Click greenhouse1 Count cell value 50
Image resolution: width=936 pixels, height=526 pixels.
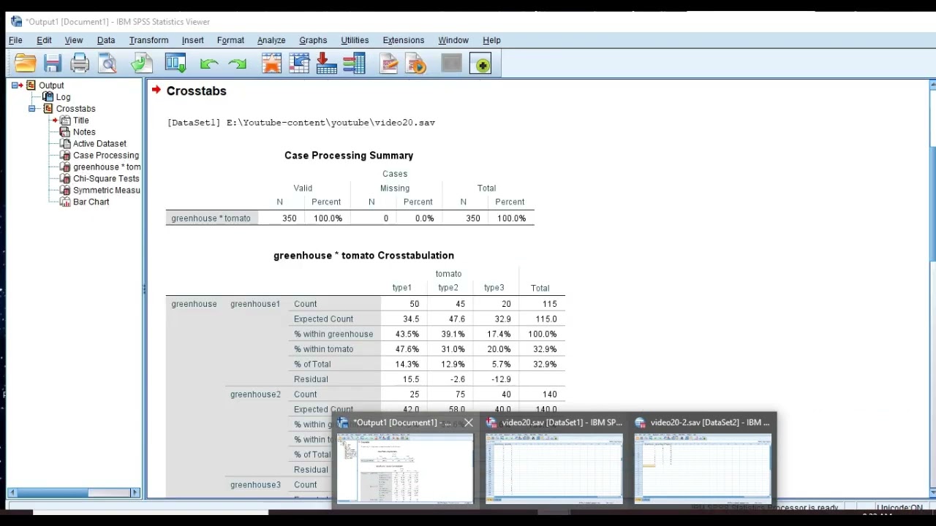tap(415, 304)
